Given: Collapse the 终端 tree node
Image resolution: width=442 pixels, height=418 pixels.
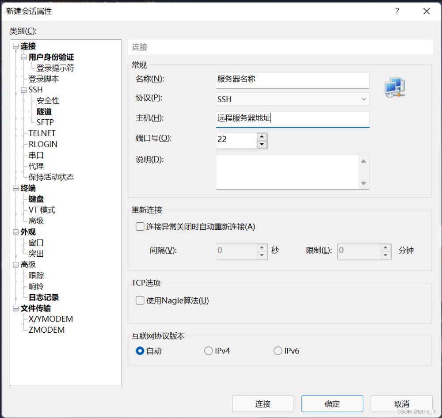Looking at the screenshot, I should tap(16, 189).
